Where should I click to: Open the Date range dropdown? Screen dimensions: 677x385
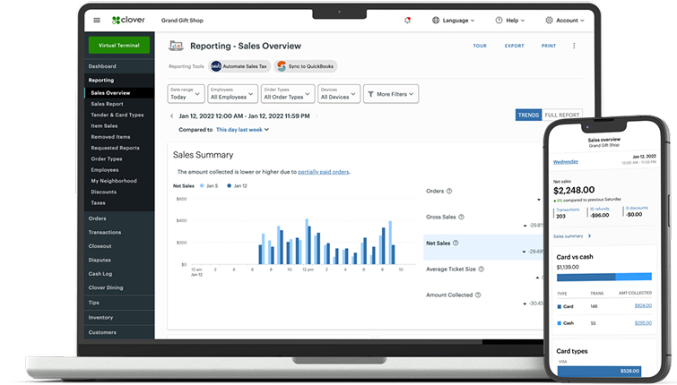[x=185, y=93]
